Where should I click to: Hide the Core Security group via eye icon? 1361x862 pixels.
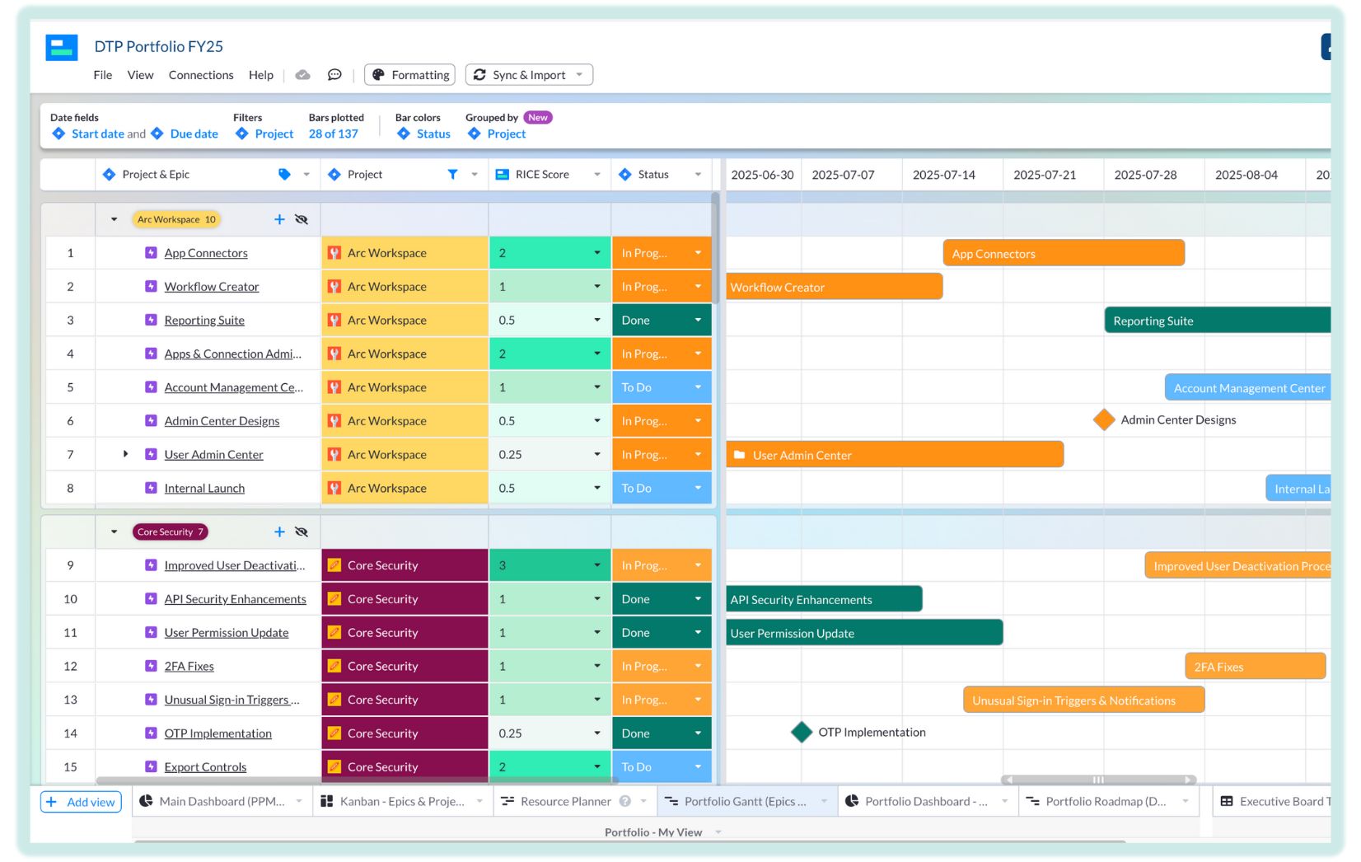(x=302, y=532)
